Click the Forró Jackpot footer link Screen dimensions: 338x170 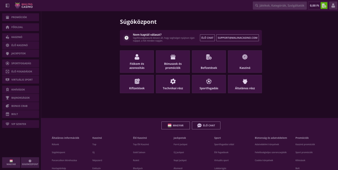tap(180, 144)
